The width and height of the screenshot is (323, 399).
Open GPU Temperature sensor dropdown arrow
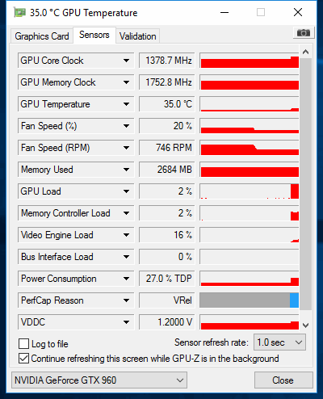click(x=126, y=104)
